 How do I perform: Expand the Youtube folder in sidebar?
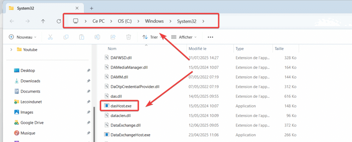point(11,50)
